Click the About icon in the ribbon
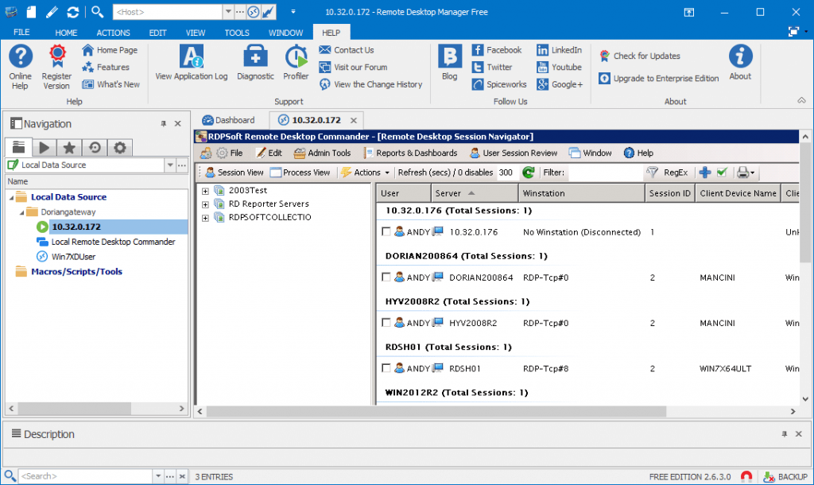 pyautogui.click(x=740, y=64)
